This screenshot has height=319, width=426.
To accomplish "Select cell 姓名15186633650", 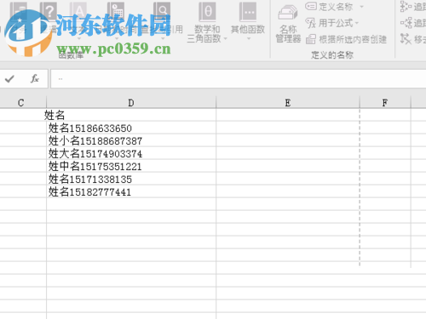I will pos(131,128).
